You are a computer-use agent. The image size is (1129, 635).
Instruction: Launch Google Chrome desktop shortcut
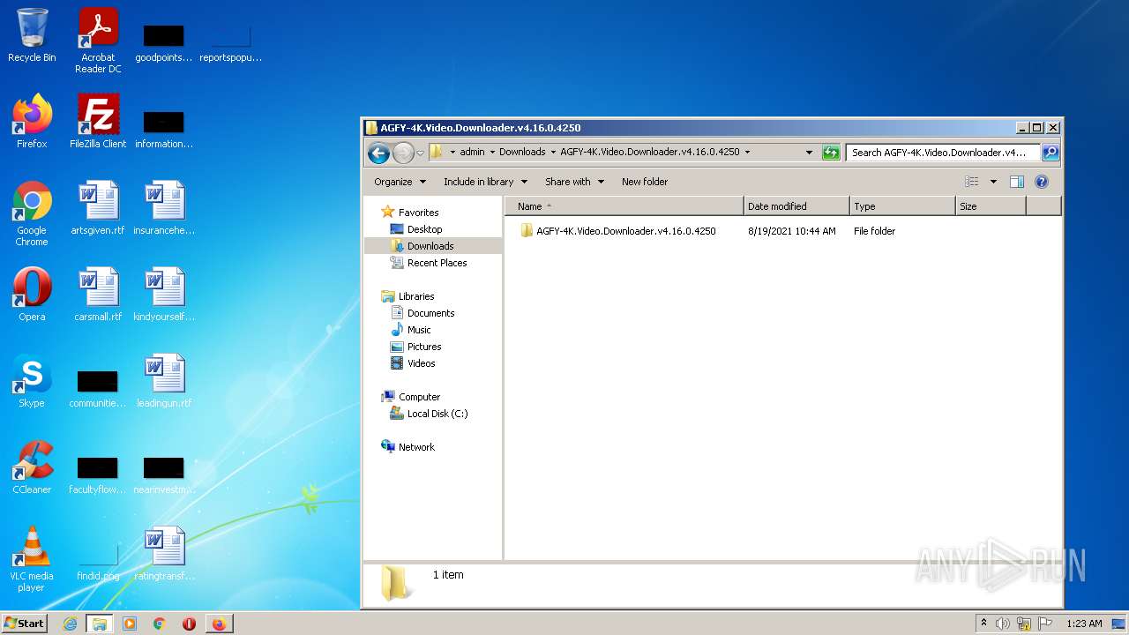point(32,213)
